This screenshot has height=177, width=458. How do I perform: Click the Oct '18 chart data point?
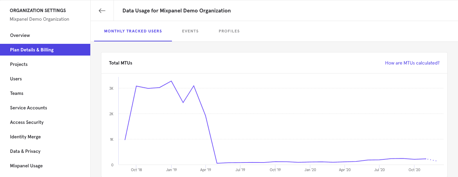pos(136,86)
